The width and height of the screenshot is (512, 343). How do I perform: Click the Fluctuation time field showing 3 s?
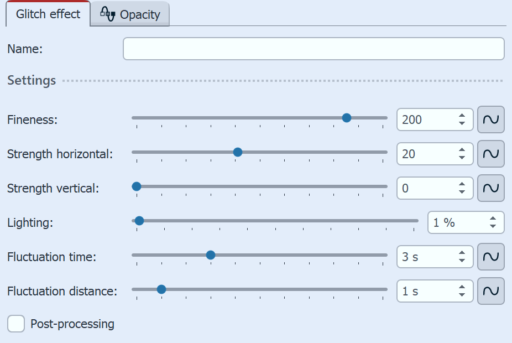(426, 257)
